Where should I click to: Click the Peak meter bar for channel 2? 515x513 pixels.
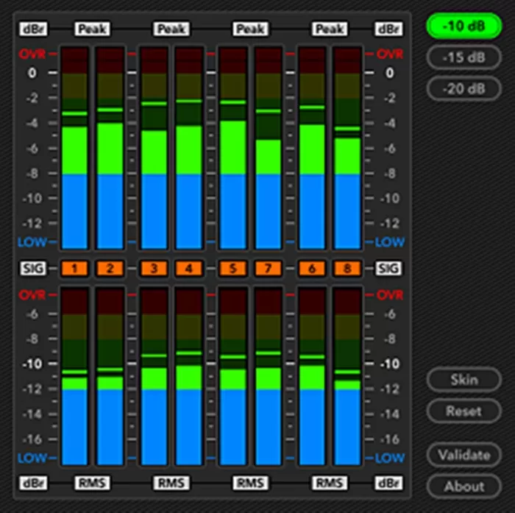pyautogui.click(x=110, y=148)
